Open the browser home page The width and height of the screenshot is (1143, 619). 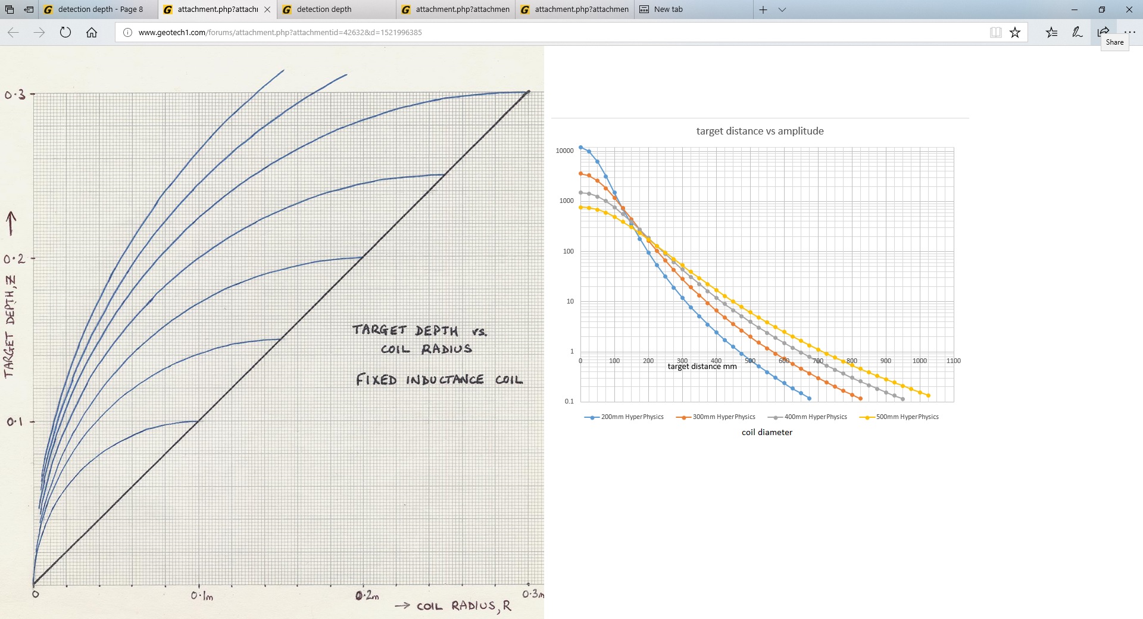[92, 33]
